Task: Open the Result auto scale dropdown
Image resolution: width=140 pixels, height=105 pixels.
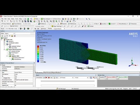Action: click(18, 29)
